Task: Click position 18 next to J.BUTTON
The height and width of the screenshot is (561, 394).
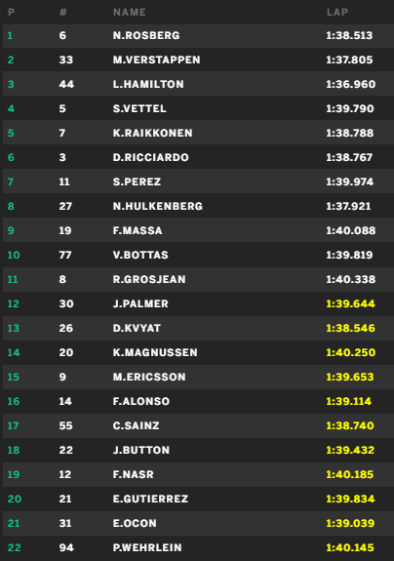Action: pos(14,450)
